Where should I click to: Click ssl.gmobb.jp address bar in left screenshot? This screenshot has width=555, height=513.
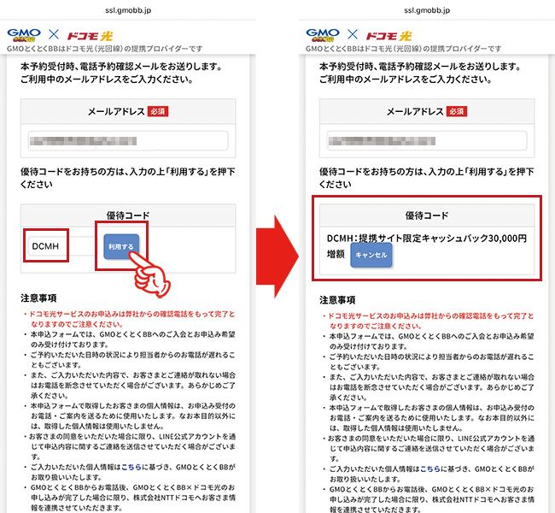click(127, 9)
